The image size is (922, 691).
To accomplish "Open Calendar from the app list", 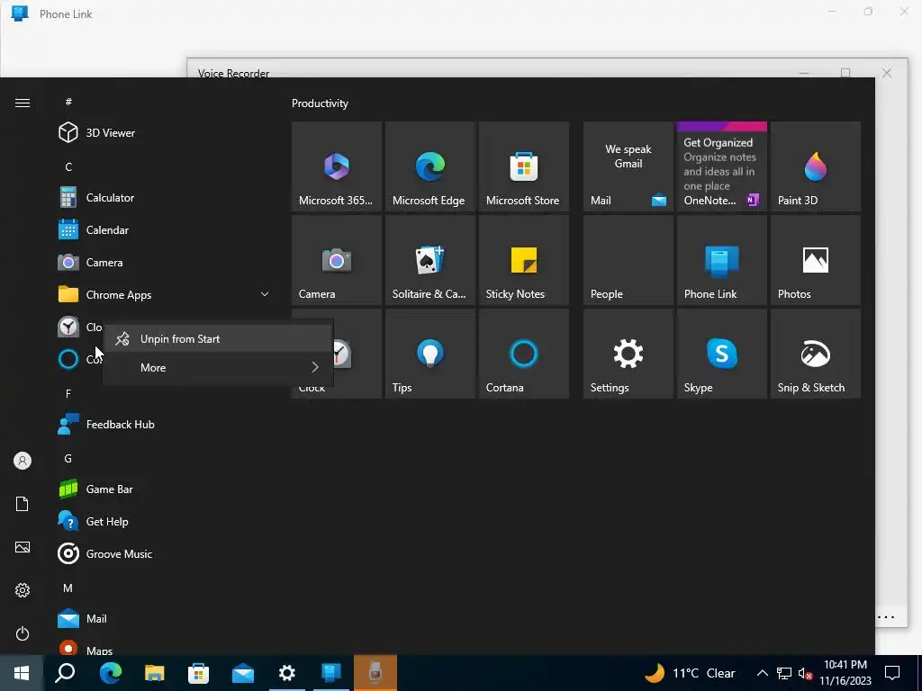I will tap(165, 229).
